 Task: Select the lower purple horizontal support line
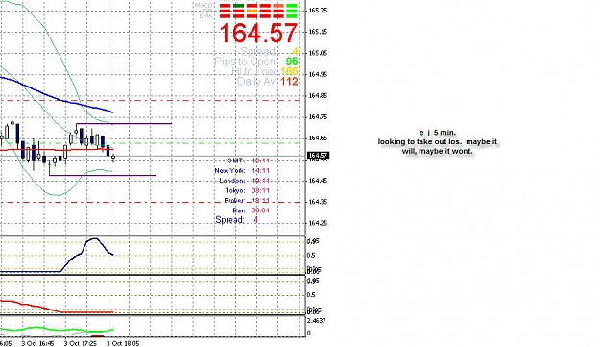click(103, 175)
